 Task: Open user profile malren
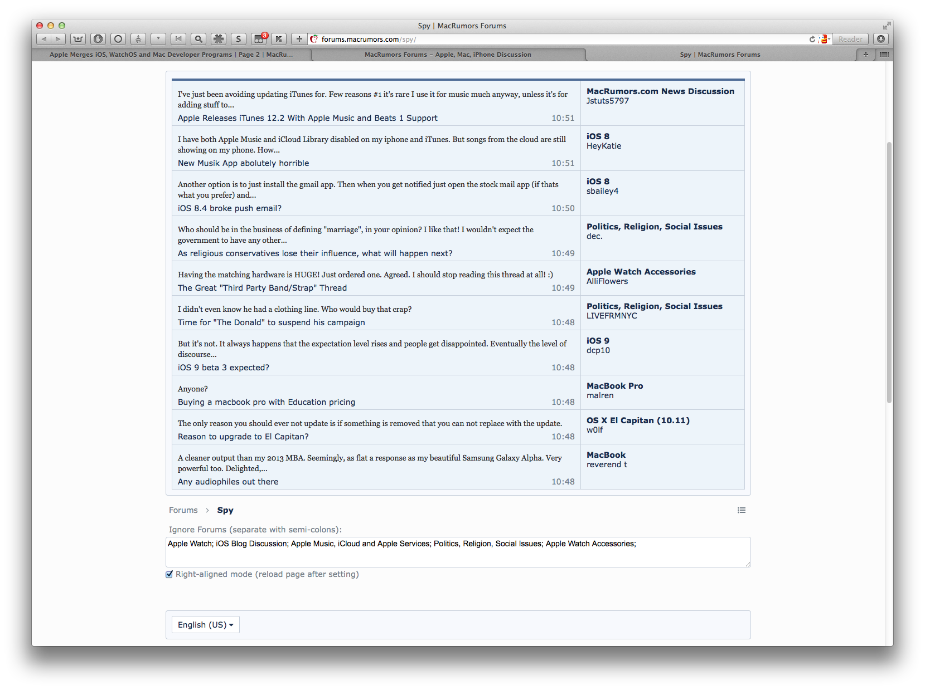point(600,395)
